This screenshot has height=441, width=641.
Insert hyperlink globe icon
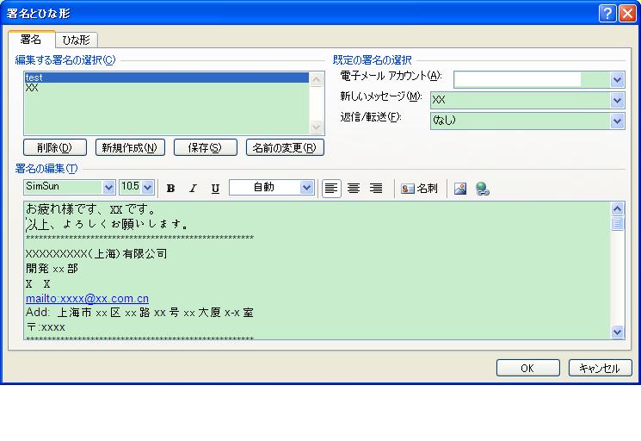pyautogui.click(x=483, y=189)
